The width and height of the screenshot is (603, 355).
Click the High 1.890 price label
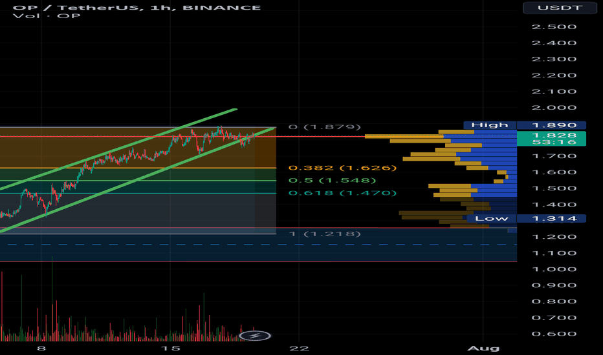click(x=525, y=125)
